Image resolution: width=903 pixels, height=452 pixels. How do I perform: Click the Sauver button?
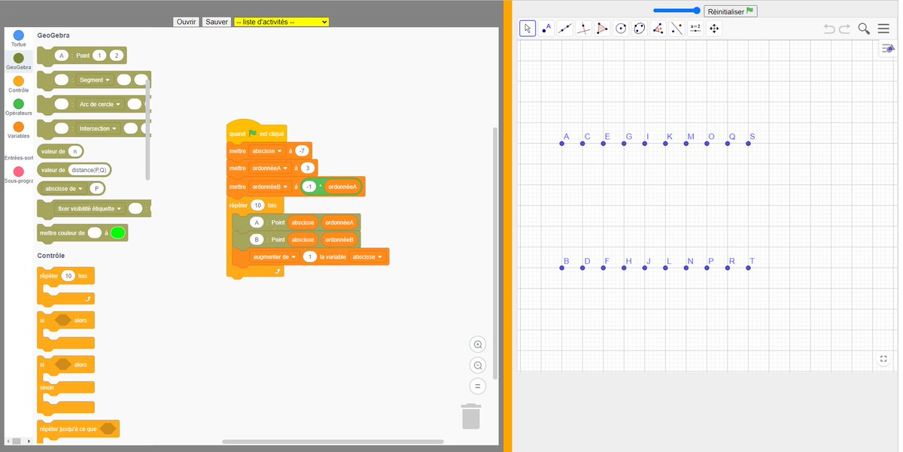click(217, 22)
